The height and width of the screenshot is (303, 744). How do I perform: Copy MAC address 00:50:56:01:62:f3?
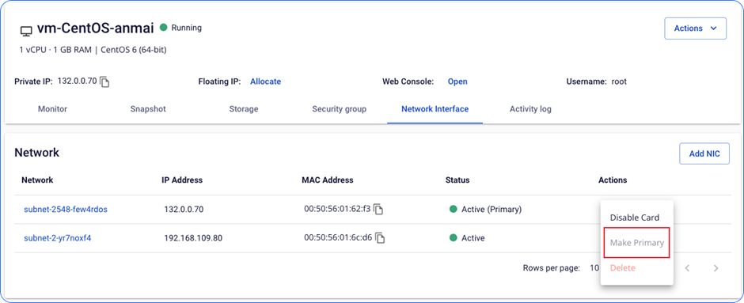coord(378,209)
